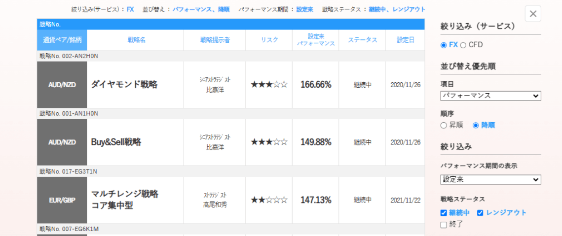Toggle the レンジアウト status checkbox
Screen dimensions: 562x236
click(x=480, y=213)
